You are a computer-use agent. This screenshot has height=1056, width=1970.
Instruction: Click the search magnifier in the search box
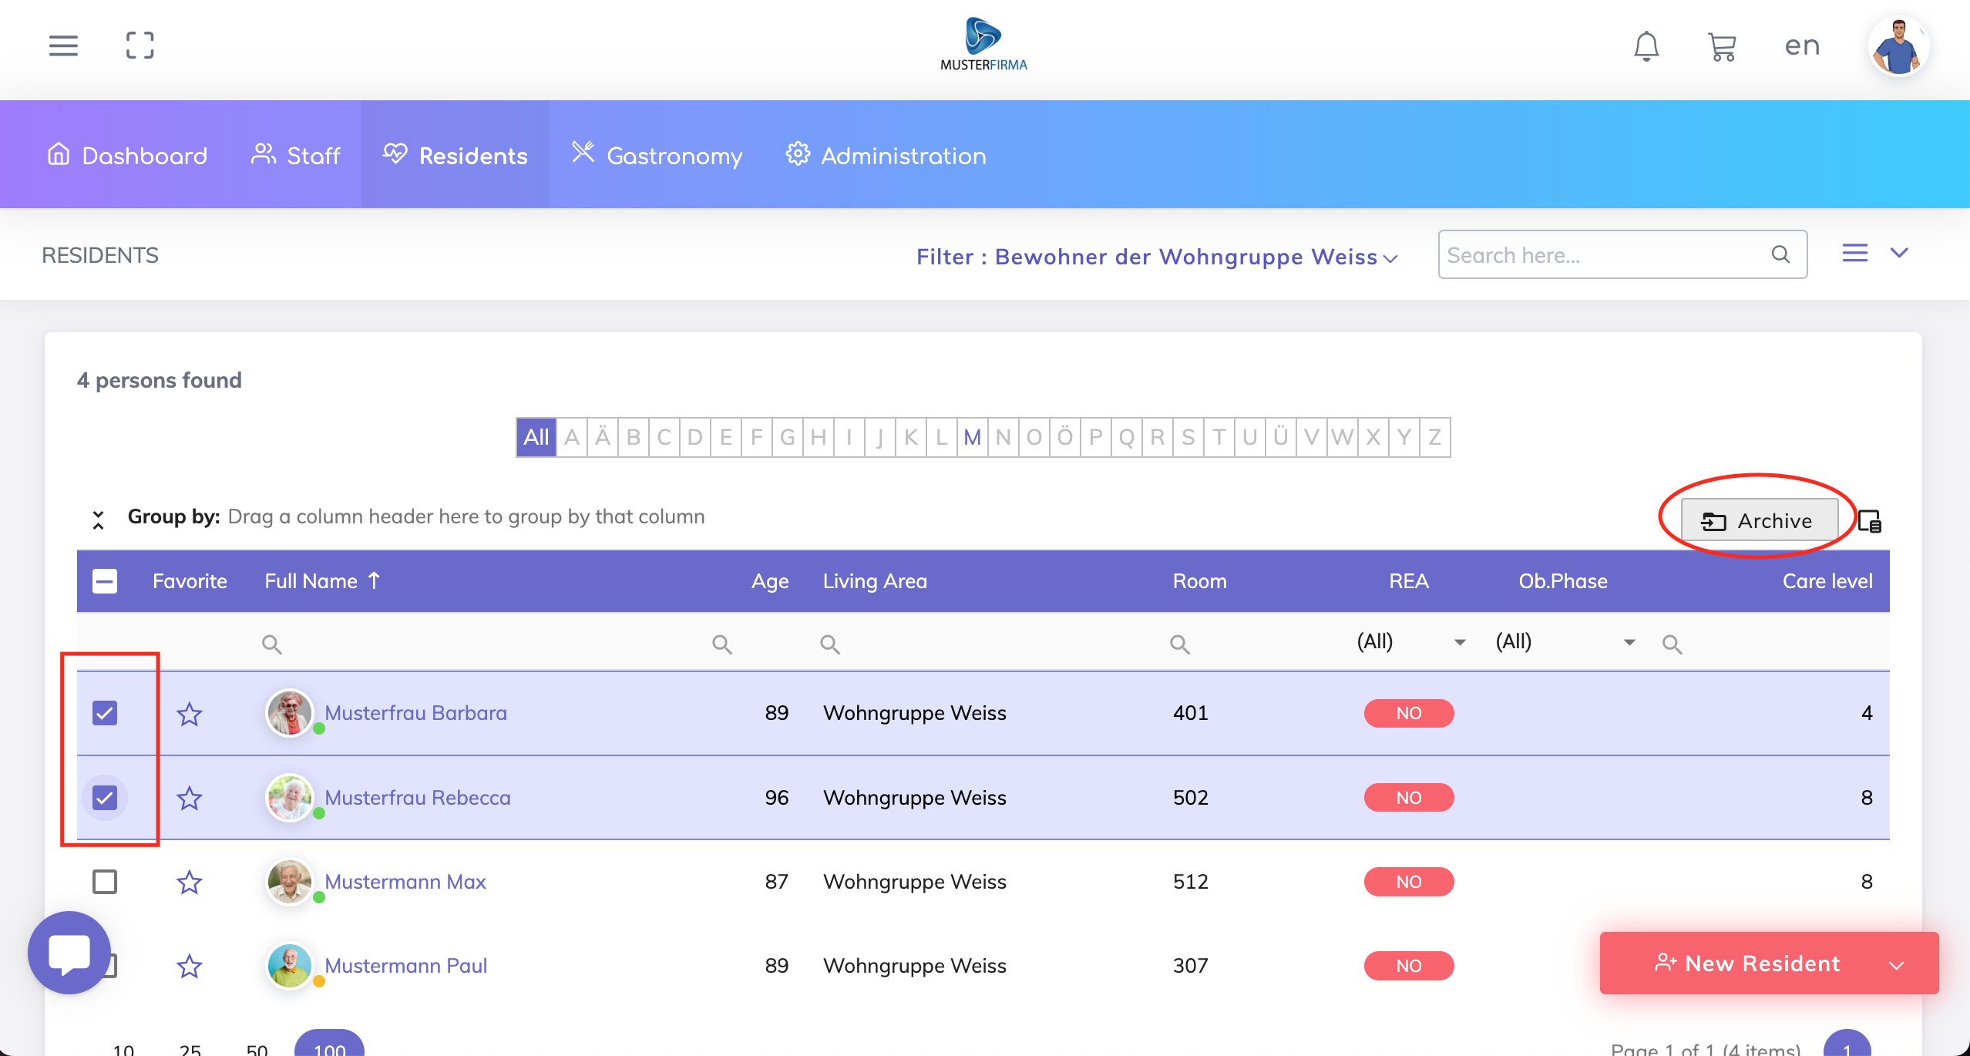[x=1780, y=254]
